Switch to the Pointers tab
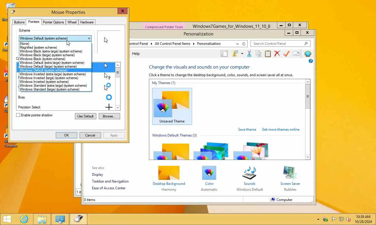The height and width of the screenshot is (225, 376). (x=34, y=22)
